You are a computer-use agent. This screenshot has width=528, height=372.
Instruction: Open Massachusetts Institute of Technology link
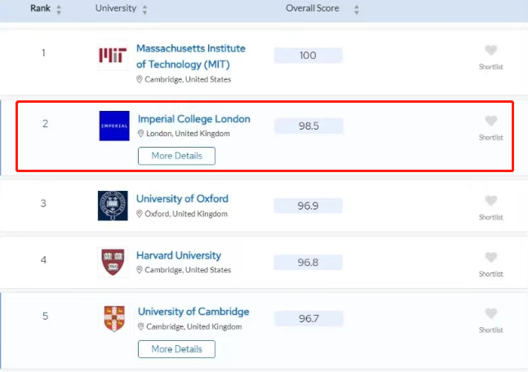pos(191,56)
